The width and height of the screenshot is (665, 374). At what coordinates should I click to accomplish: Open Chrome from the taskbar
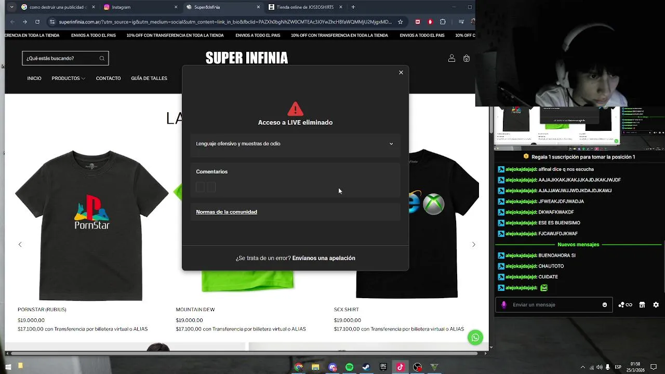click(298, 367)
